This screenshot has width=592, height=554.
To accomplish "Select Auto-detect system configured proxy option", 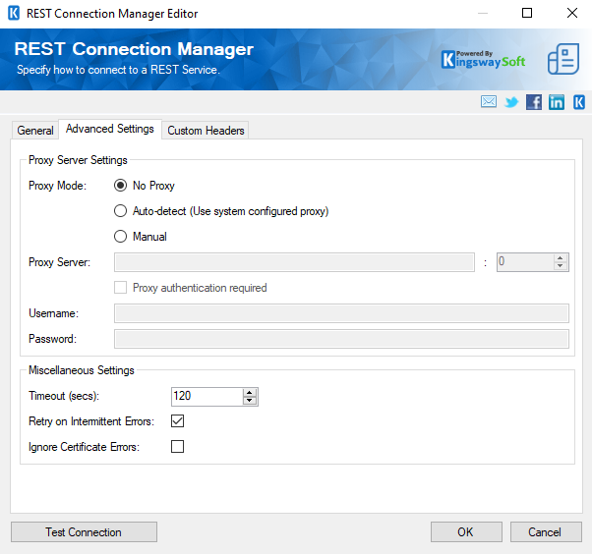I will click(120, 211).
